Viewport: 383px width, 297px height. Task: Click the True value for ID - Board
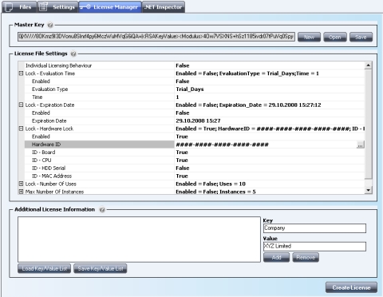click(x=270, y=152)
